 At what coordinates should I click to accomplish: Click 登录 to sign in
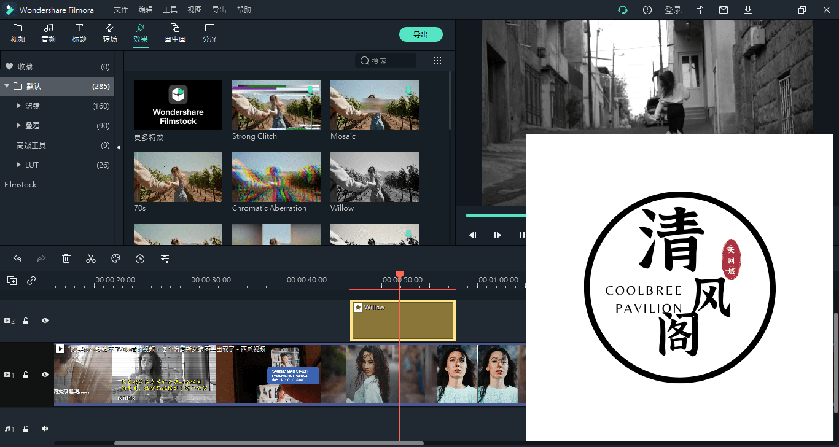pyautogui.click(x=673, y=10)
